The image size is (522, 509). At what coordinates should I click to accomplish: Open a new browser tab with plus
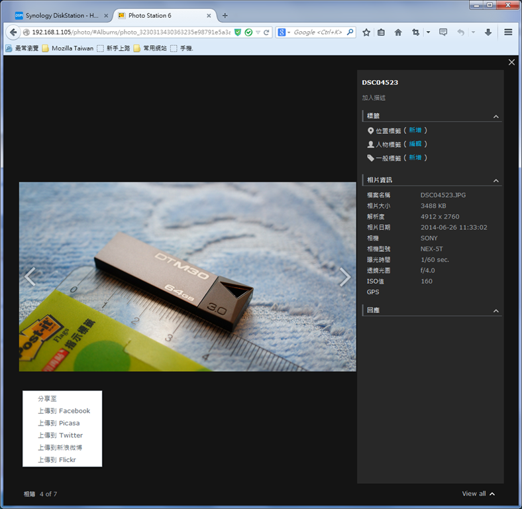tap(225, 16)
